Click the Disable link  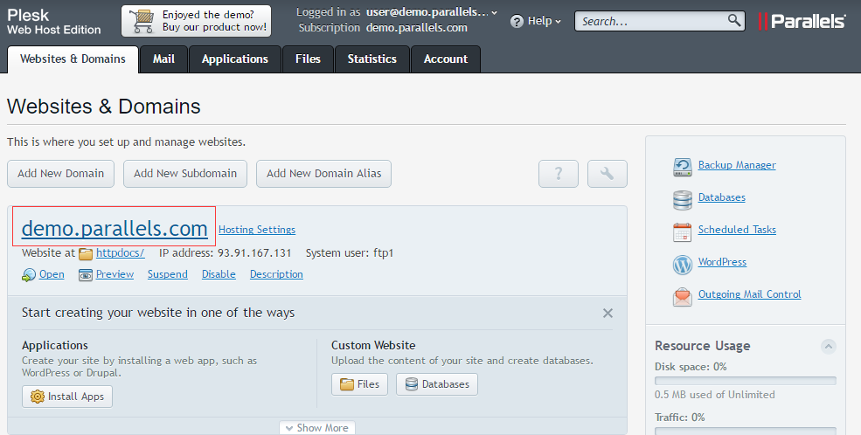219,274
